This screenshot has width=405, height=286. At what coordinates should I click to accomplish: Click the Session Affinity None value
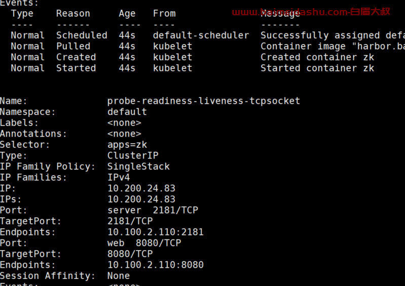point(119,276)
